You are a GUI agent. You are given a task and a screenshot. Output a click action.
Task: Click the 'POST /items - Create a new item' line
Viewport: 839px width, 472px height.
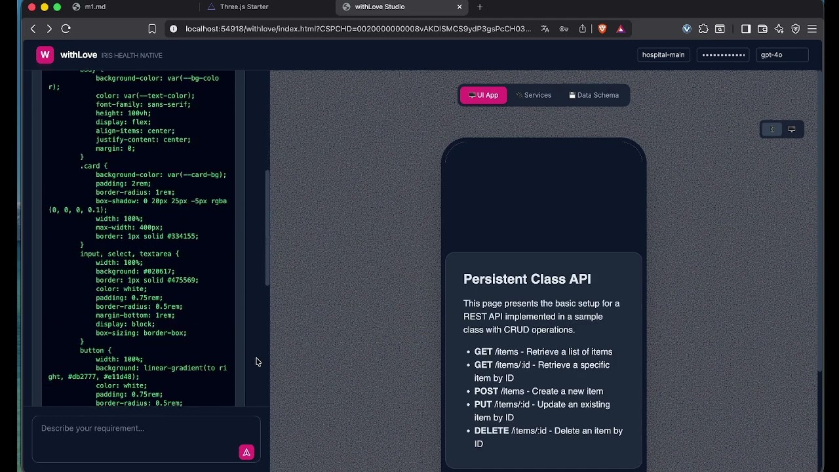click(x=539, y=391)
